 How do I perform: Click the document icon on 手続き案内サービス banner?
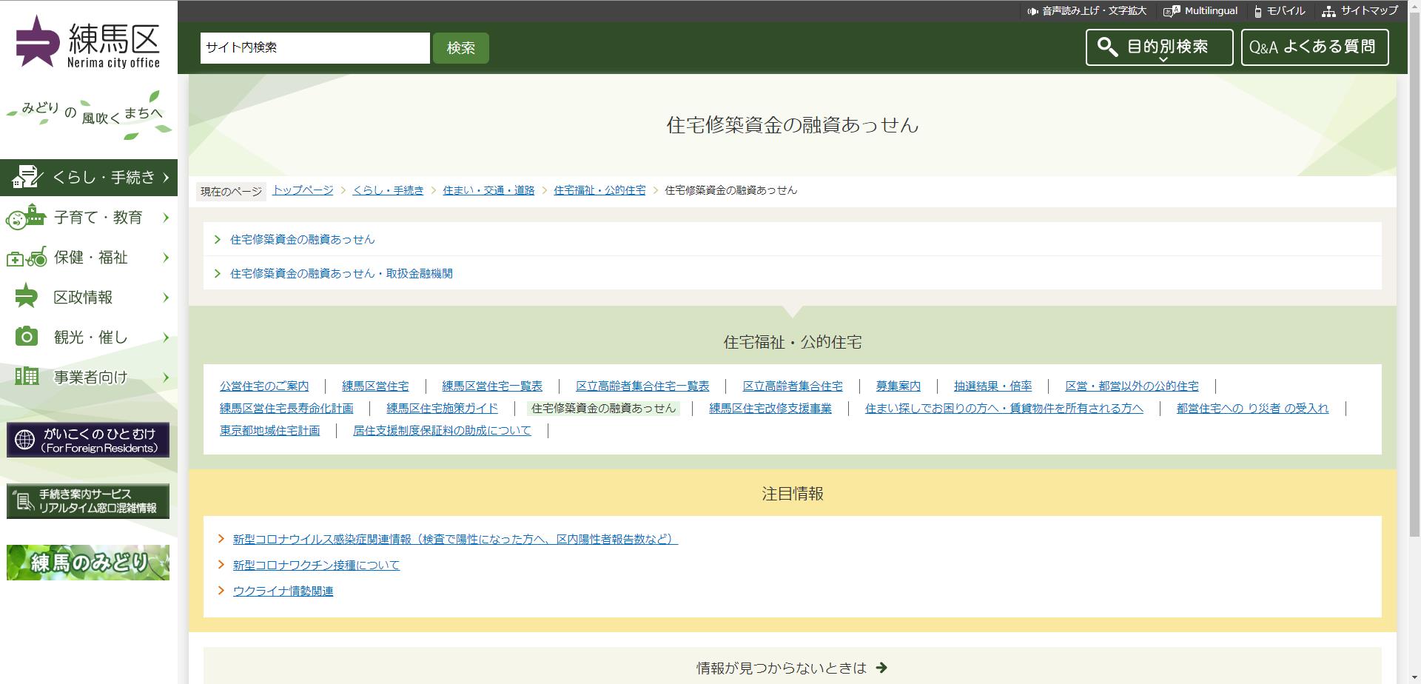coord(23,501)
